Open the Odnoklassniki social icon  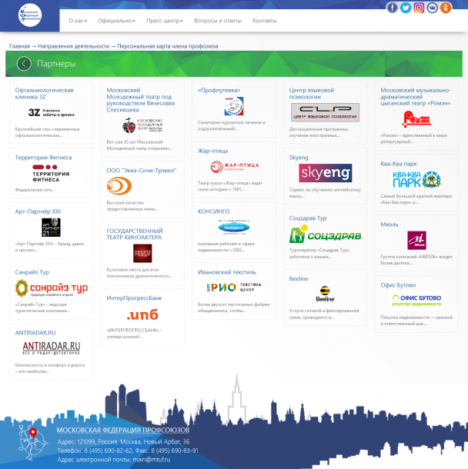pyautogui.click(x=446, y=8)
